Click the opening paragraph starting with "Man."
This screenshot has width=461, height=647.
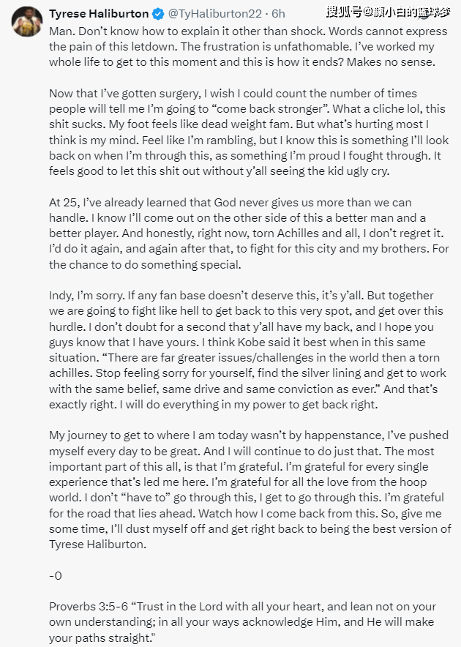[241, 48]
